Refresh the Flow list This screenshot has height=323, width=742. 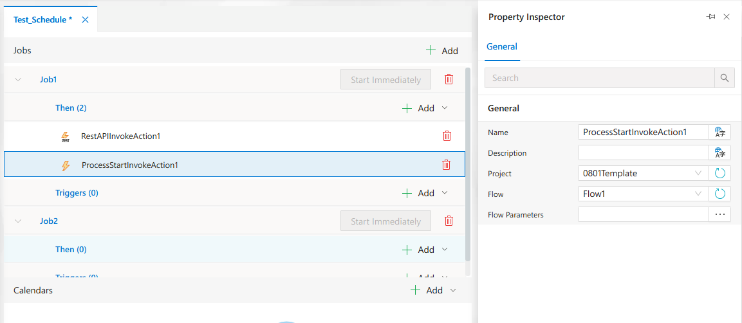(719, 194)
